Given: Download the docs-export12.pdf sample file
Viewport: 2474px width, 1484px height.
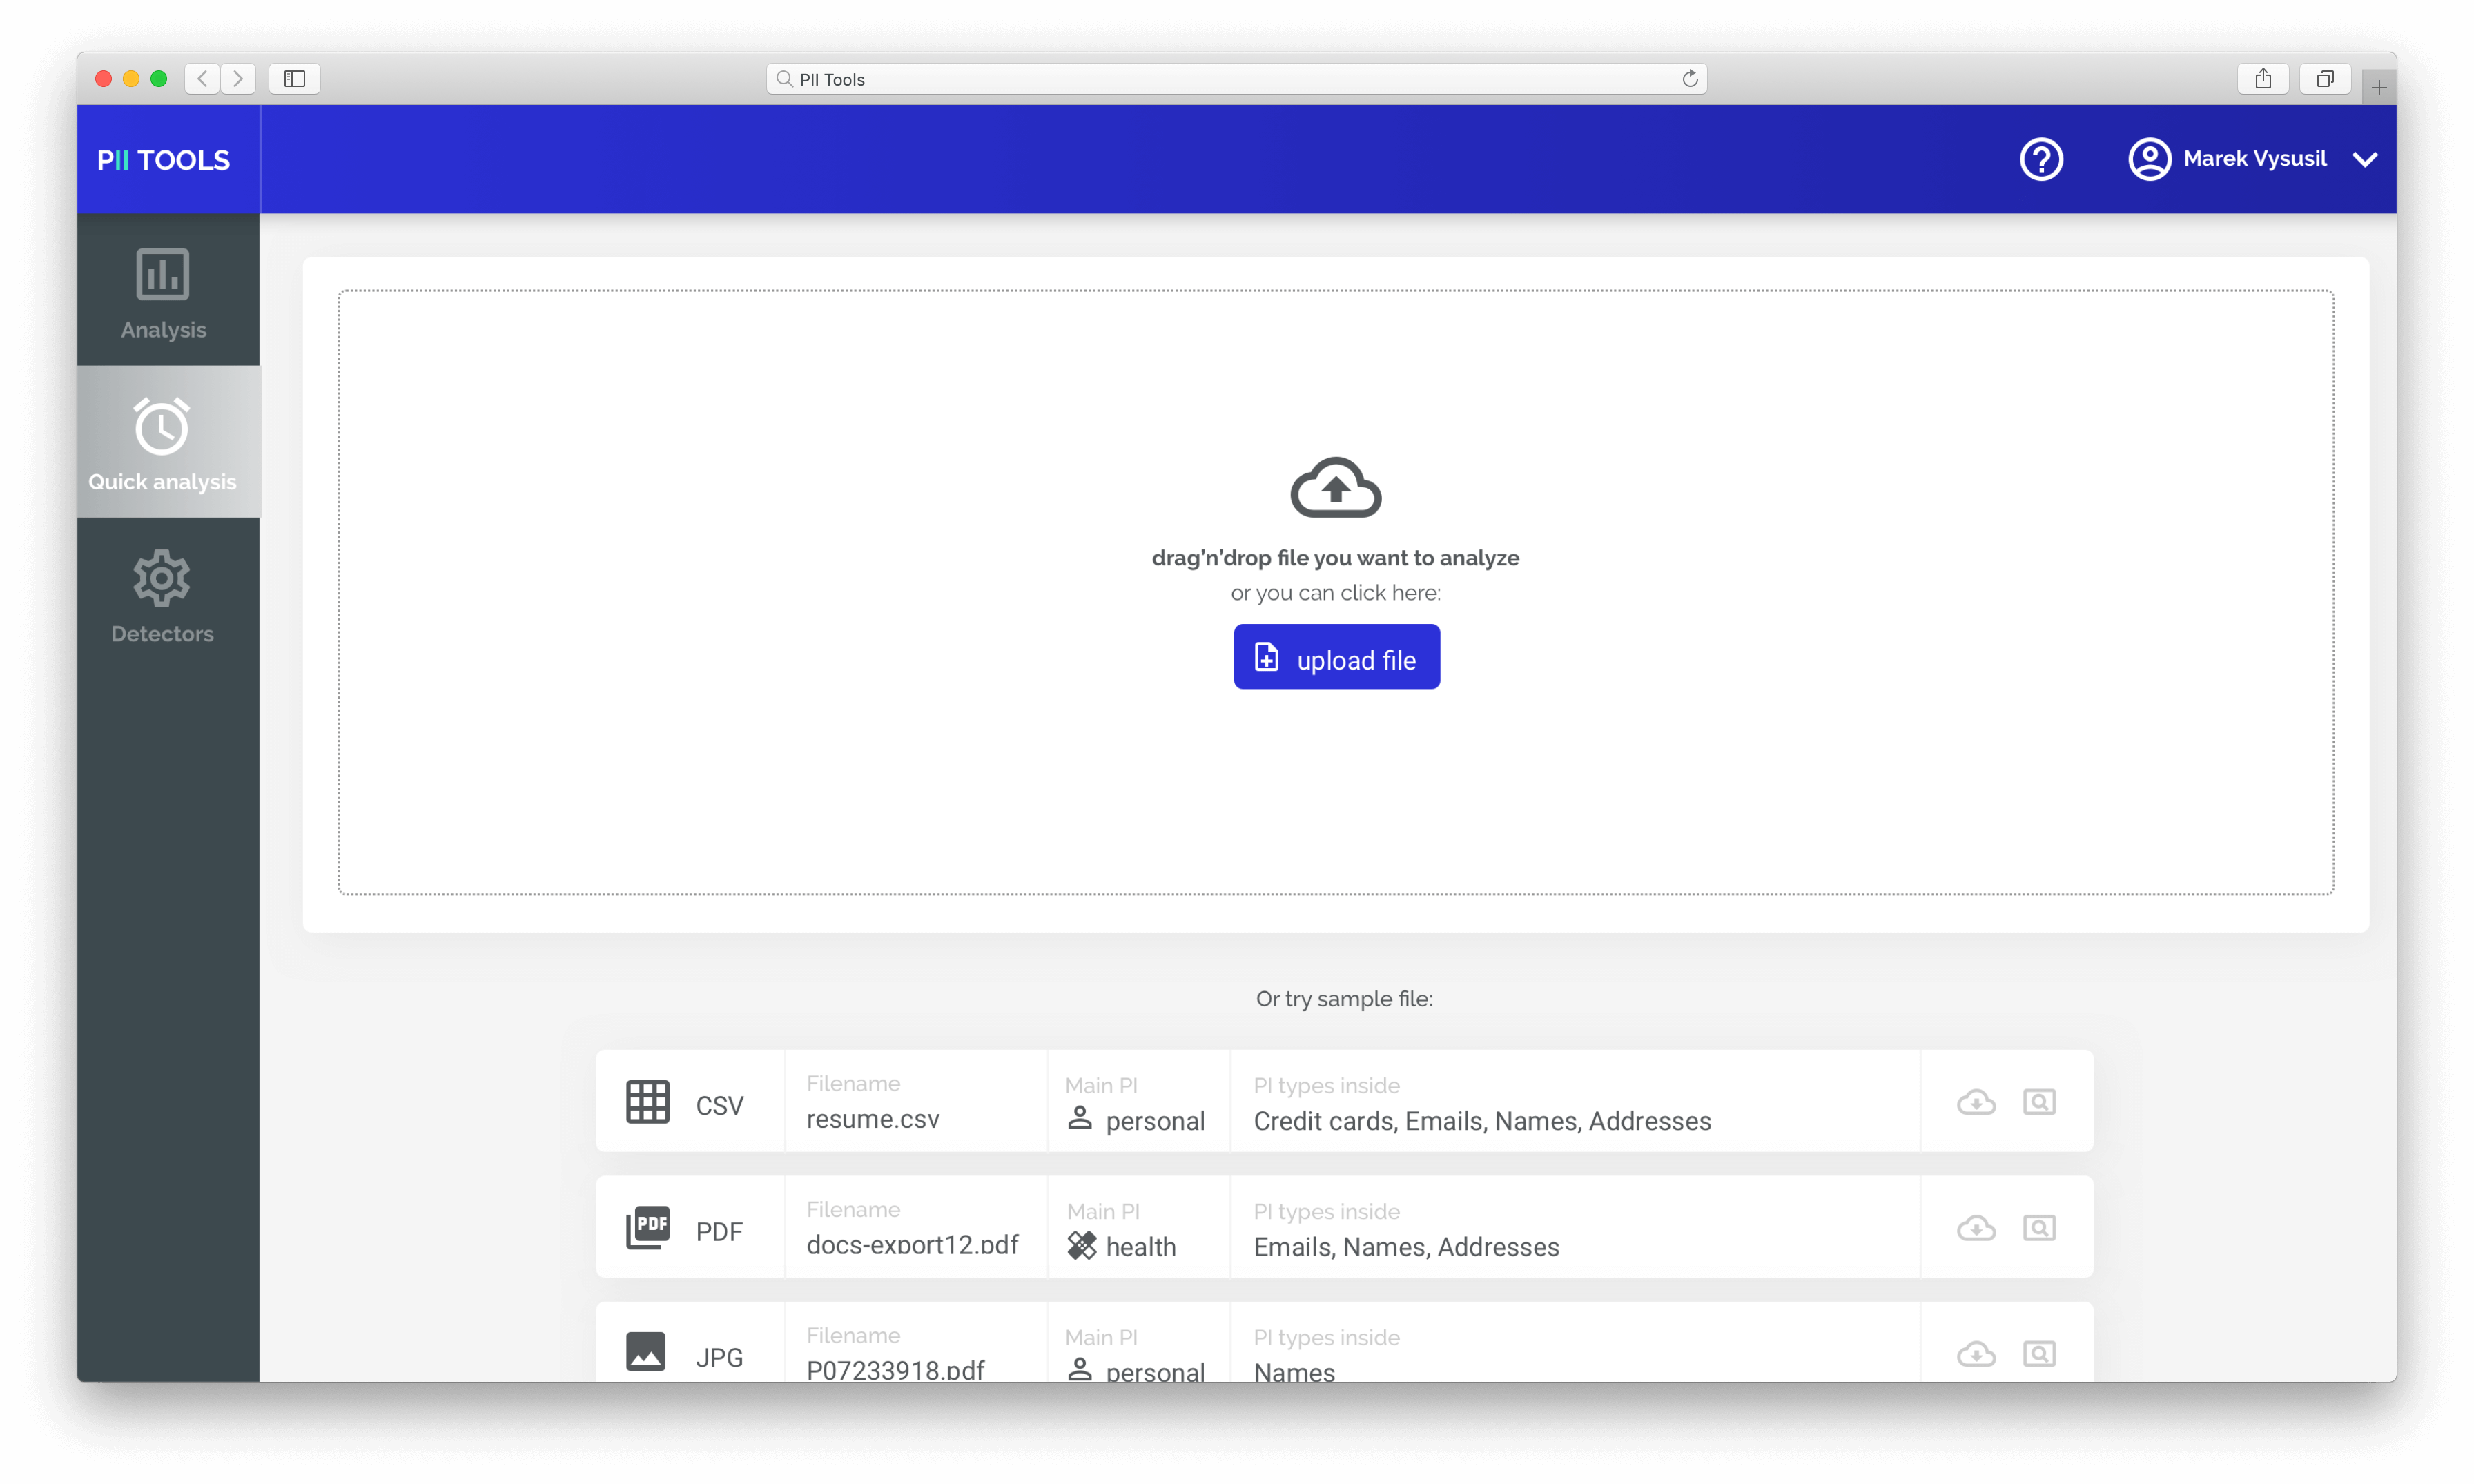Looking at the screenshot, I should 1976,1228.
